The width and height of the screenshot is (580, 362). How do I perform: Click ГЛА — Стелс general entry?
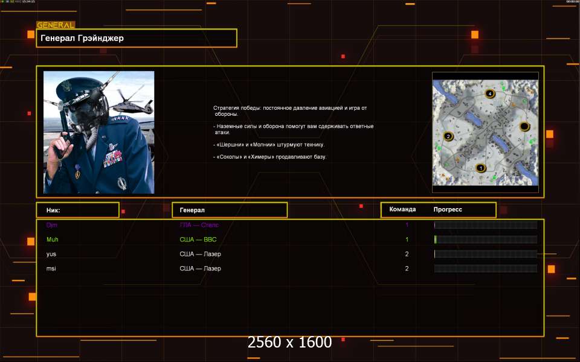(x=199, y=225)
